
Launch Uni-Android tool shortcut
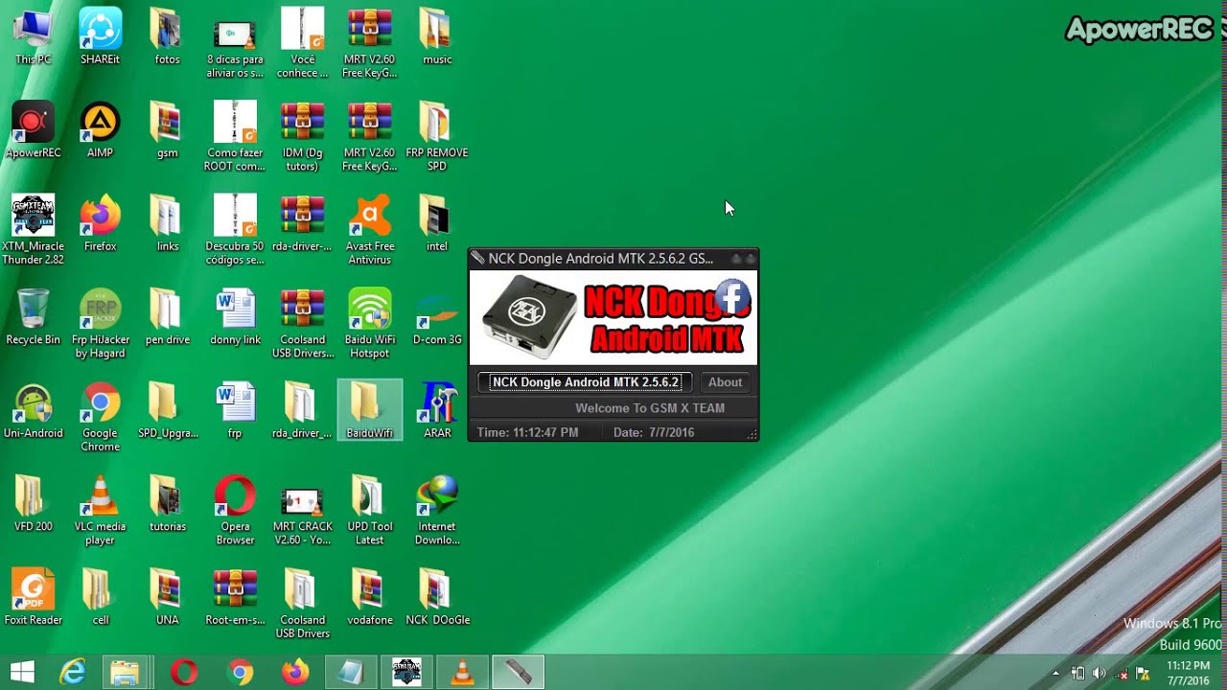click(x=33, y=410)
